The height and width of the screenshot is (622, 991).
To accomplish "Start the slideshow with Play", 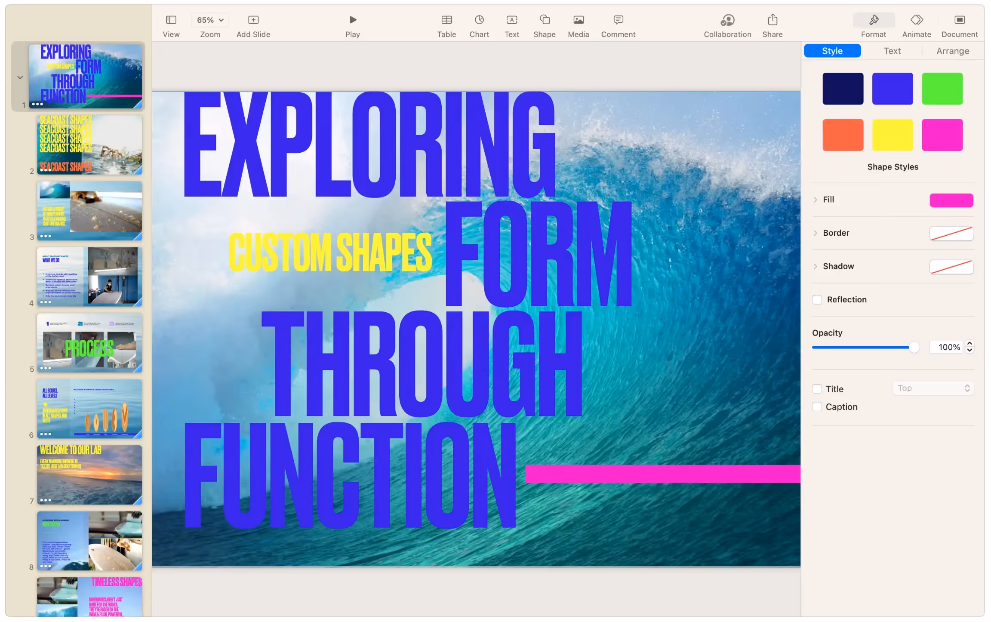I will coord(352,26).
